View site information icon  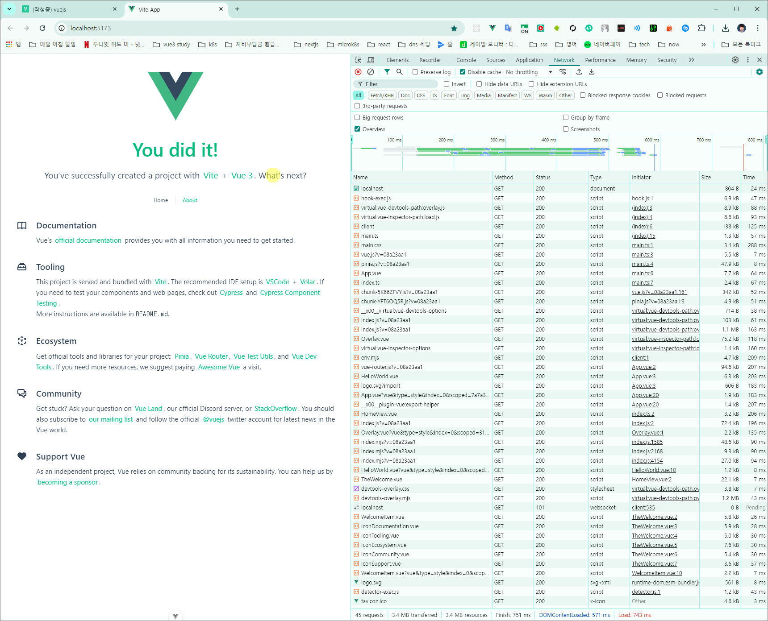pyautogui.click(x=62, y=28)
